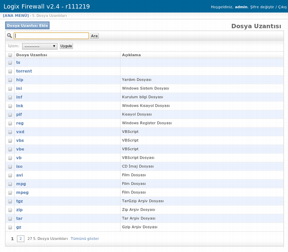This screenshot has height=252, width=288.
Task: Check the zip row checkbox
Action: click(10, 210)
